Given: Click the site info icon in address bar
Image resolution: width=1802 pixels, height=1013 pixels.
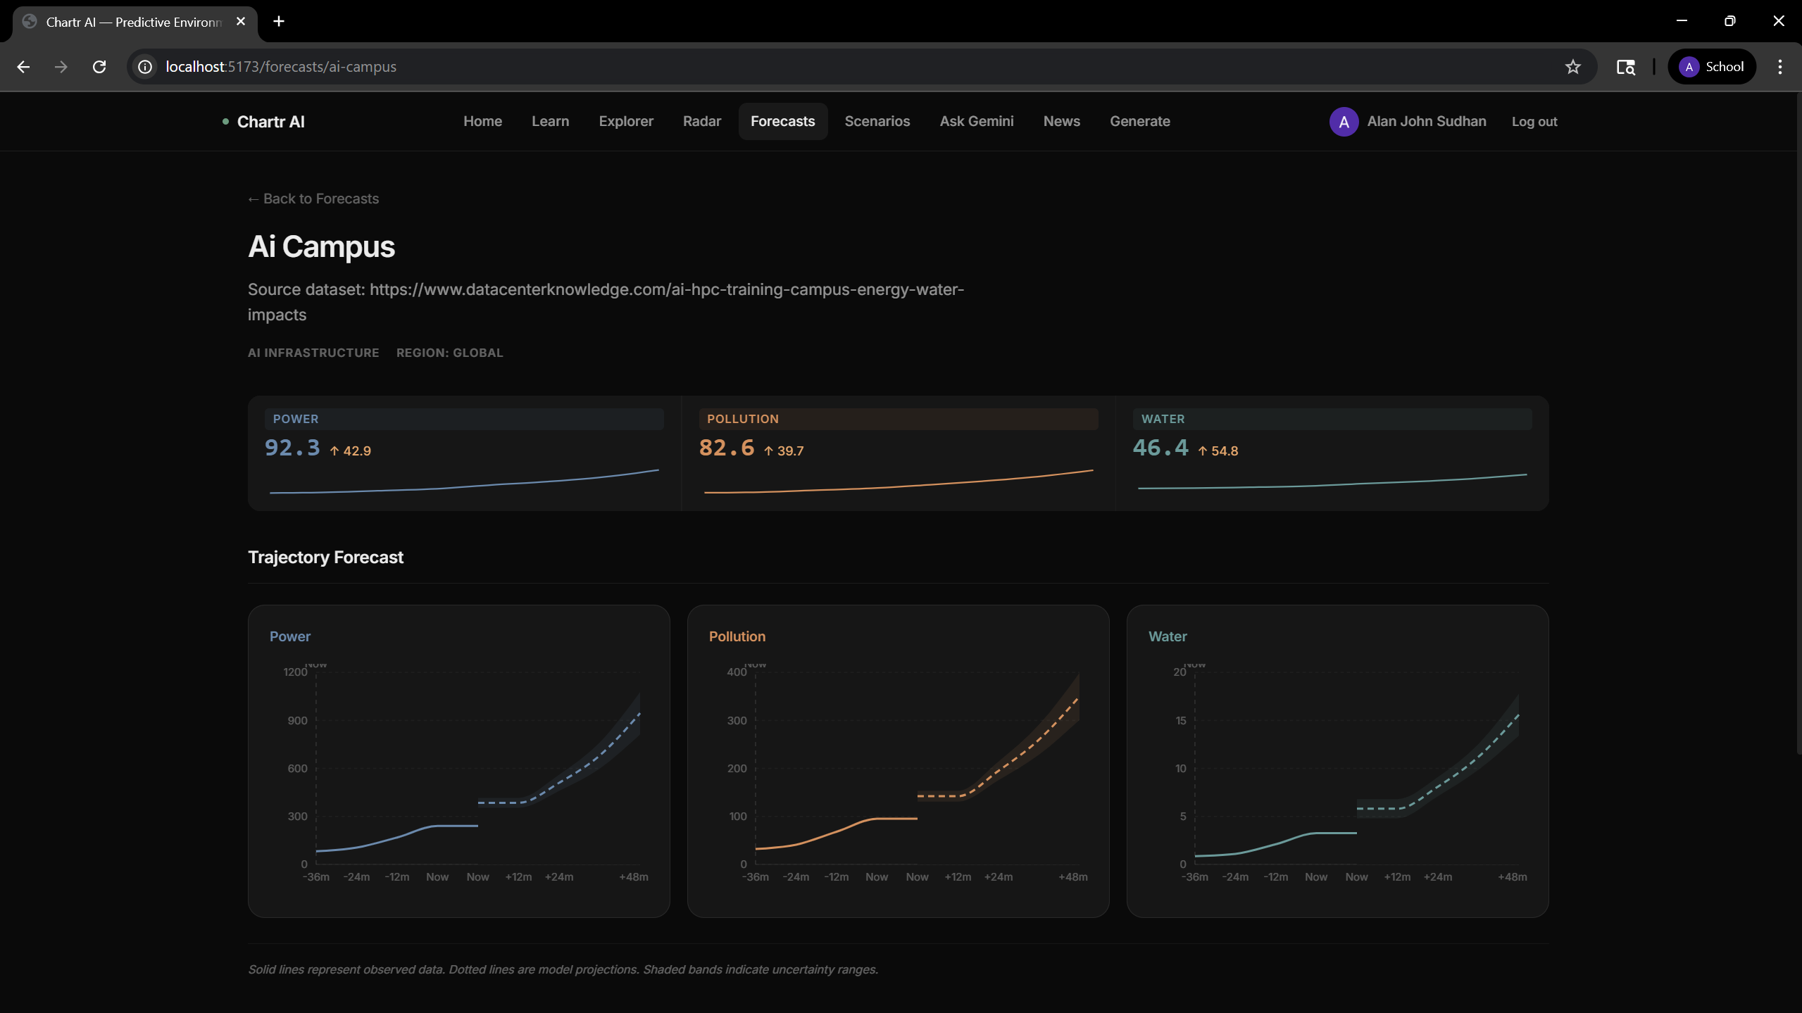Looking at the screenshot, I should (x=145, y=67).
